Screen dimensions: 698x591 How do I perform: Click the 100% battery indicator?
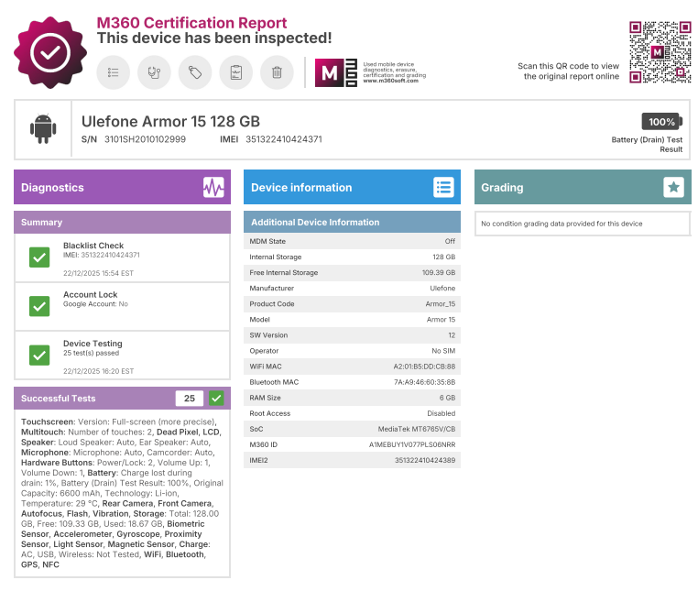click(x=660, y=122)
